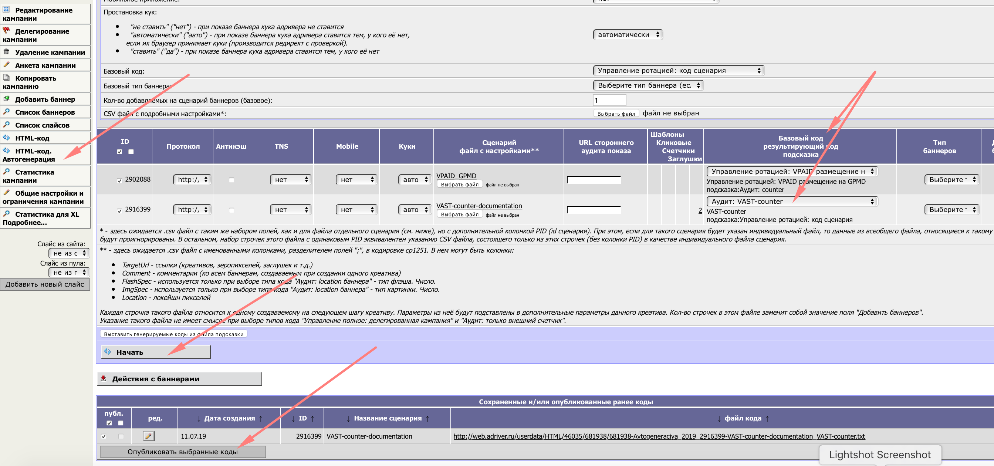Open the Простановка кук автоматически dropdown
The height and width of the screenshot is (466, 994).
tap(628, 35)
